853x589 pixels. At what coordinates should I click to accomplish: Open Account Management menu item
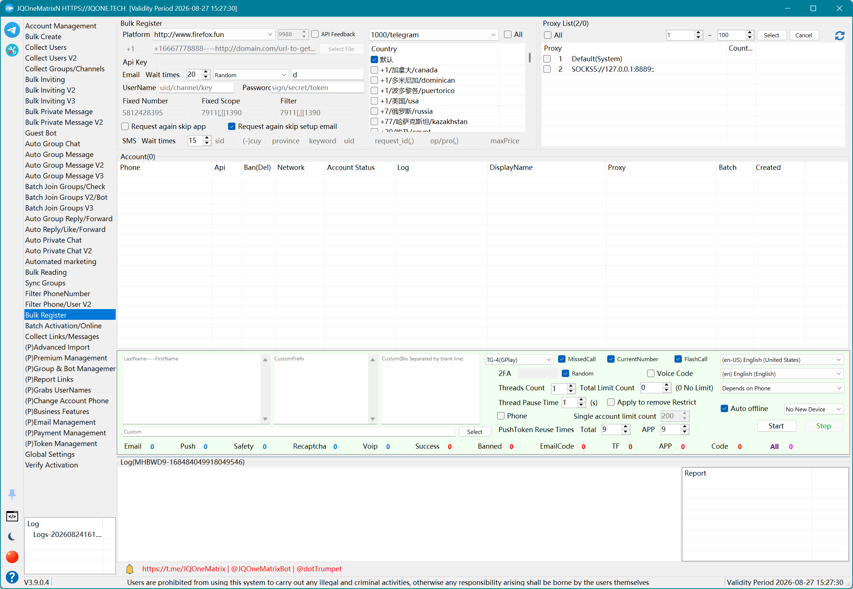click(x=61, y=26)
